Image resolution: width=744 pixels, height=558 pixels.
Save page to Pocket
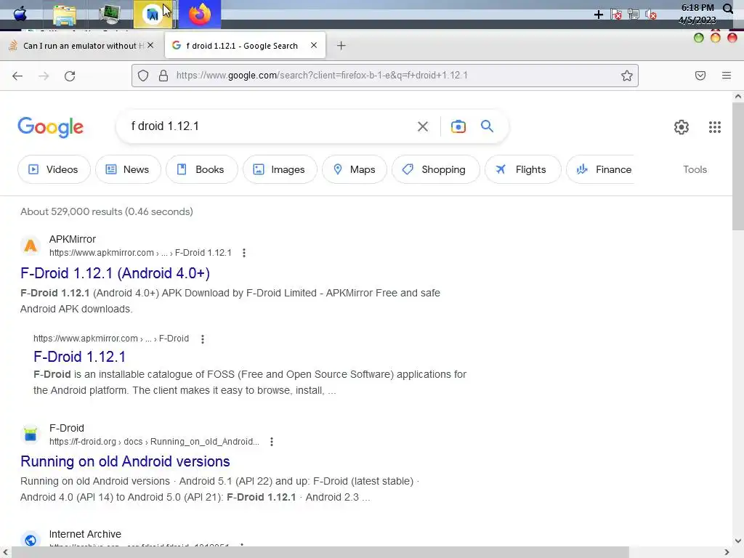pos(700,76)
